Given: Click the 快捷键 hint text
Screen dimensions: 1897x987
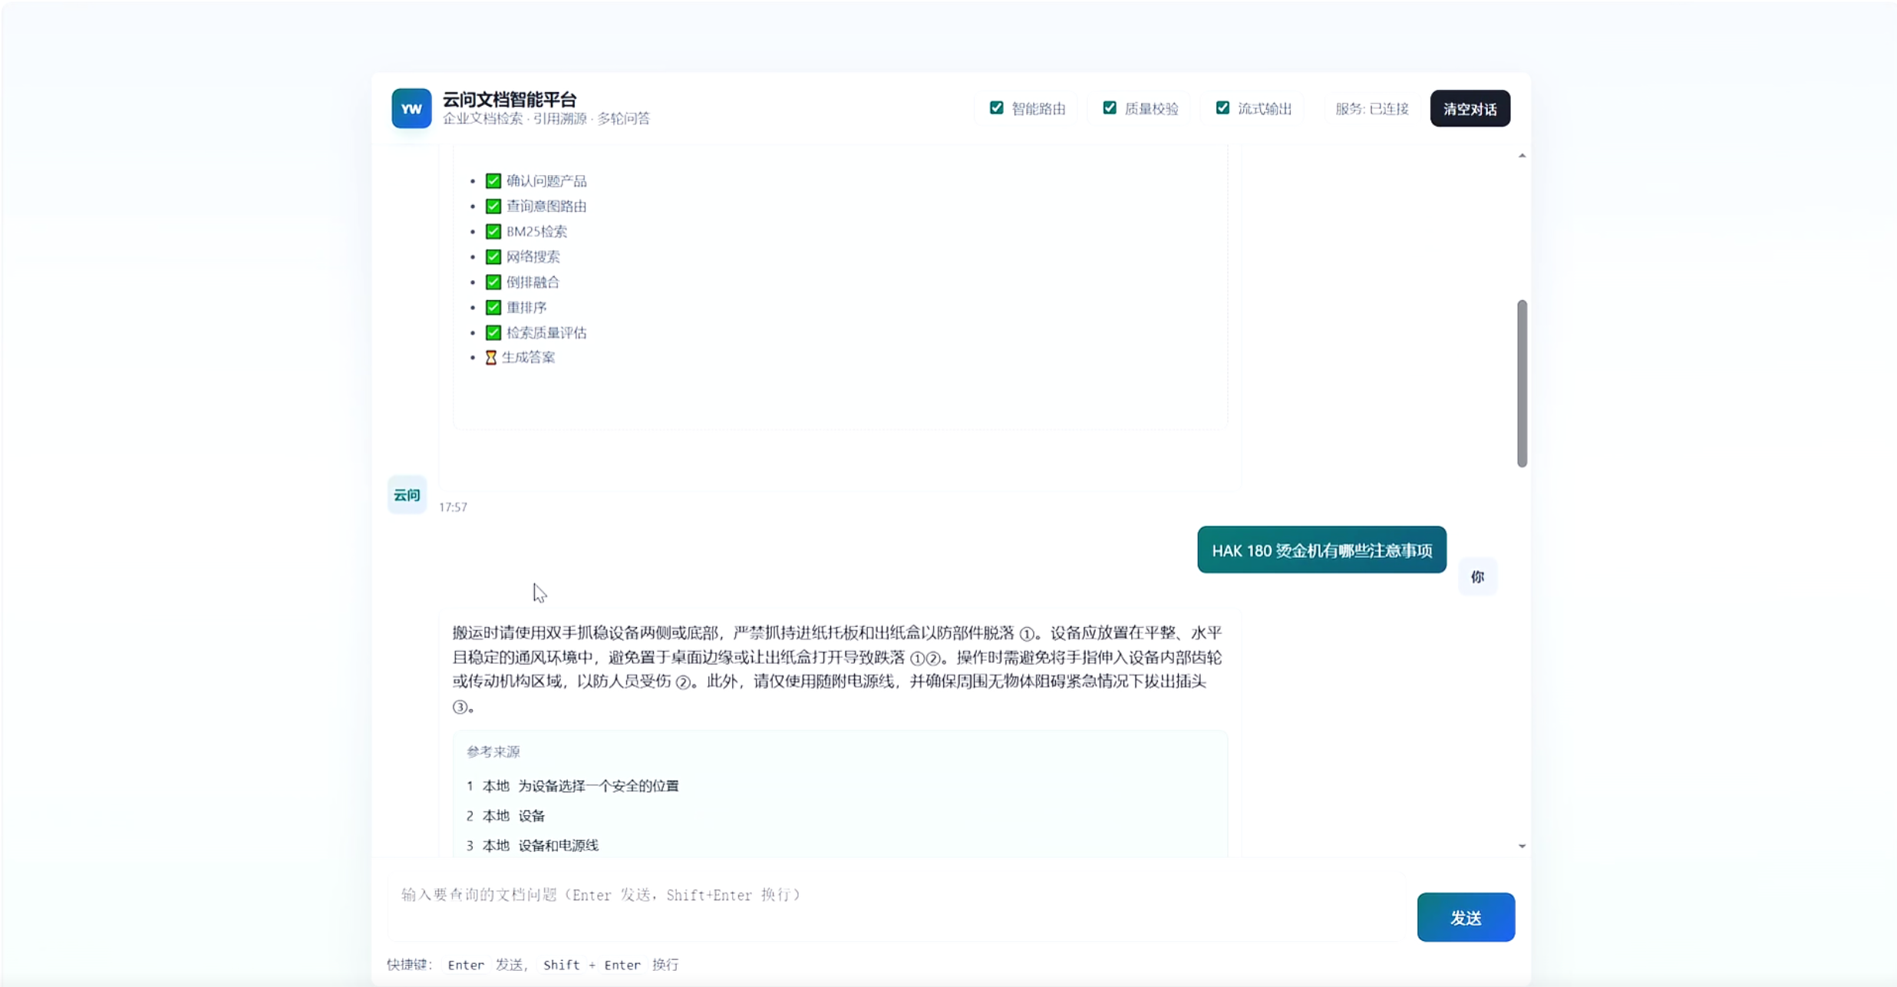Looking at the screenshot, I should click(533, 965).
